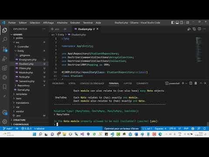Split the editor right
The width and height of the screenshot is (209, 157).
(x=199, y=29)
